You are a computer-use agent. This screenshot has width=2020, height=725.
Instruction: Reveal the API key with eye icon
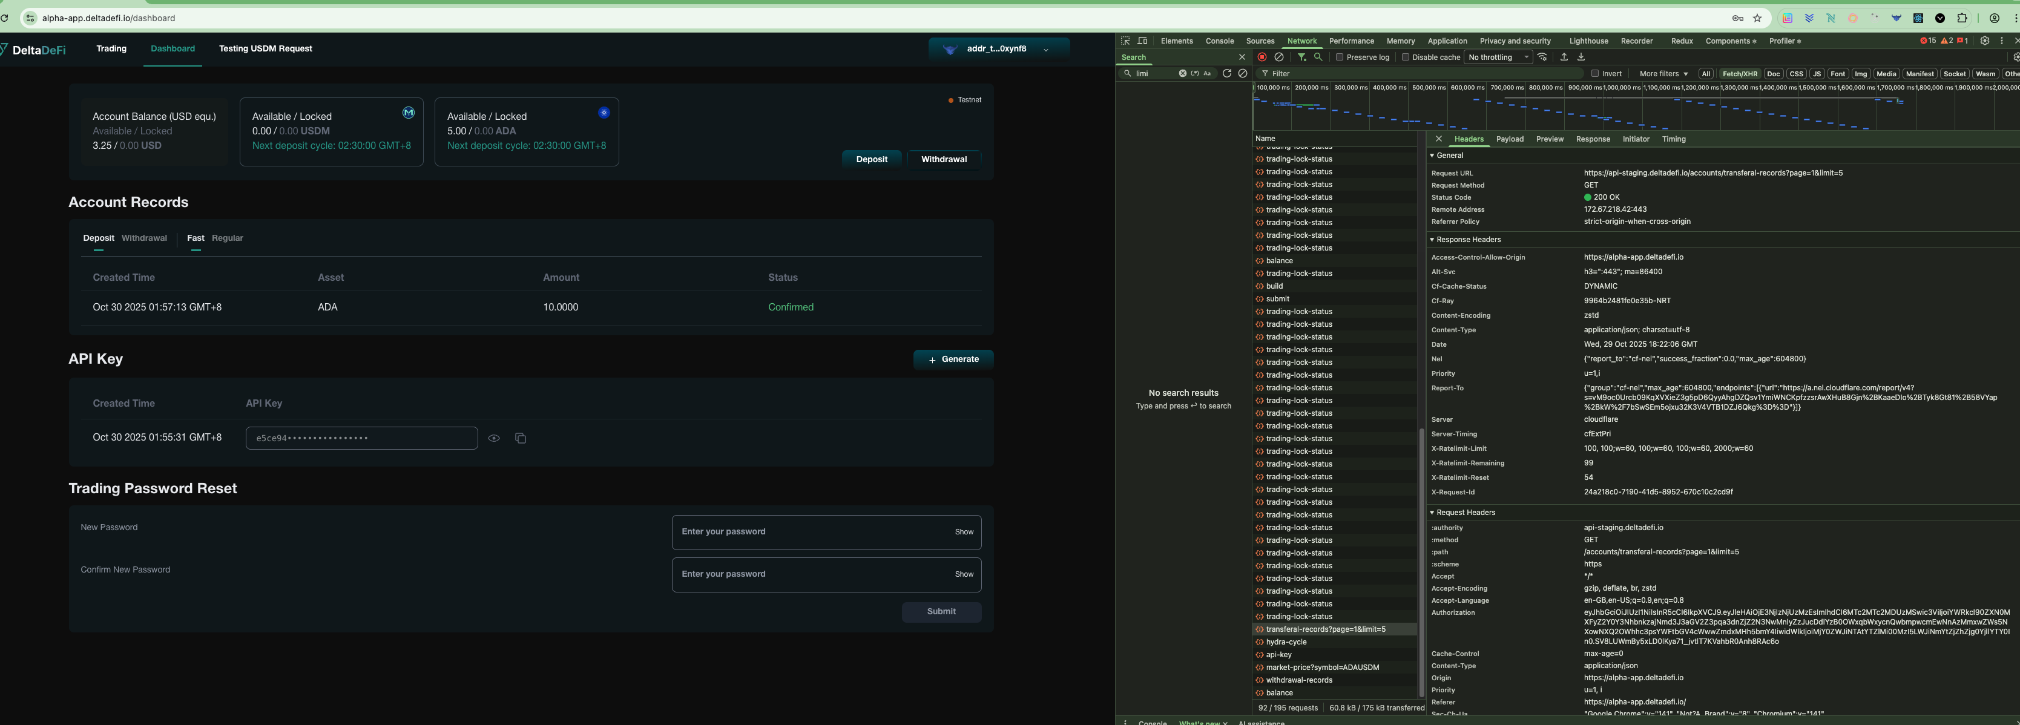click(x=494, y=438)
